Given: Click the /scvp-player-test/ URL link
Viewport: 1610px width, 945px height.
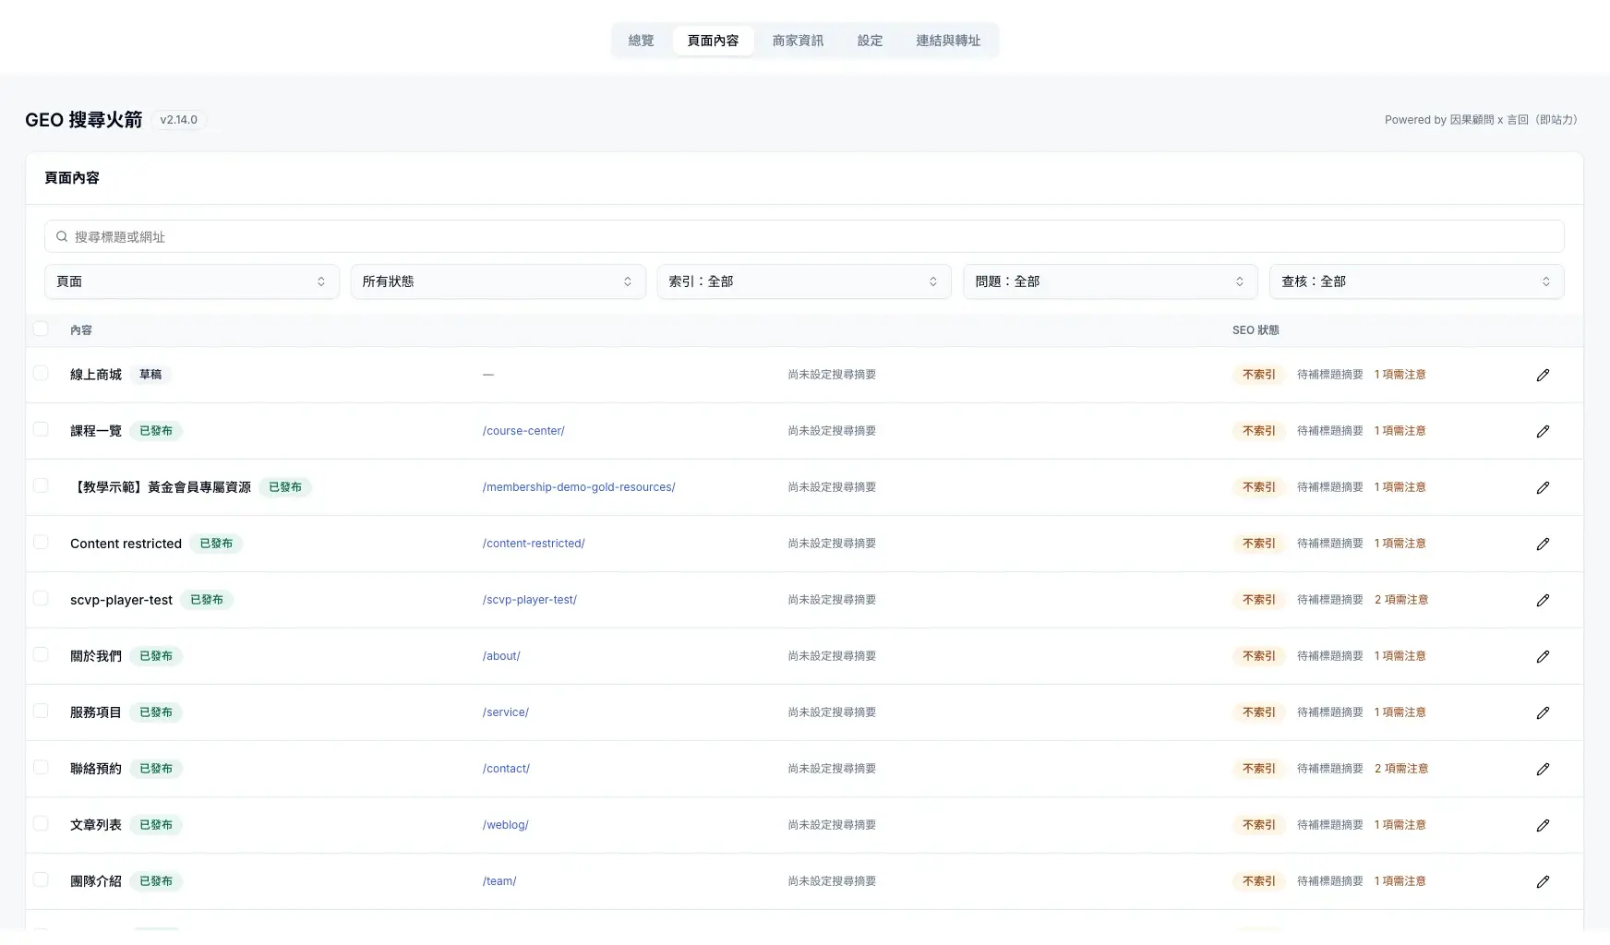Looking at the screenshot, I should pos(530,600).
